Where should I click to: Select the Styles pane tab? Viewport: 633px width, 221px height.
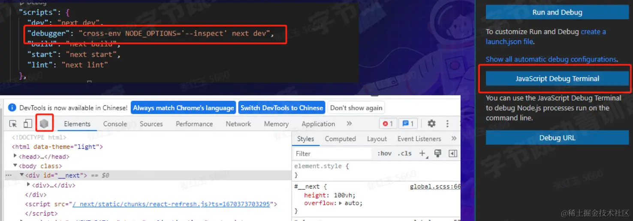click(305, 139)
